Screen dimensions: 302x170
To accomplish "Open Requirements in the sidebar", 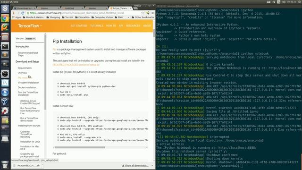I will (25, 68).
